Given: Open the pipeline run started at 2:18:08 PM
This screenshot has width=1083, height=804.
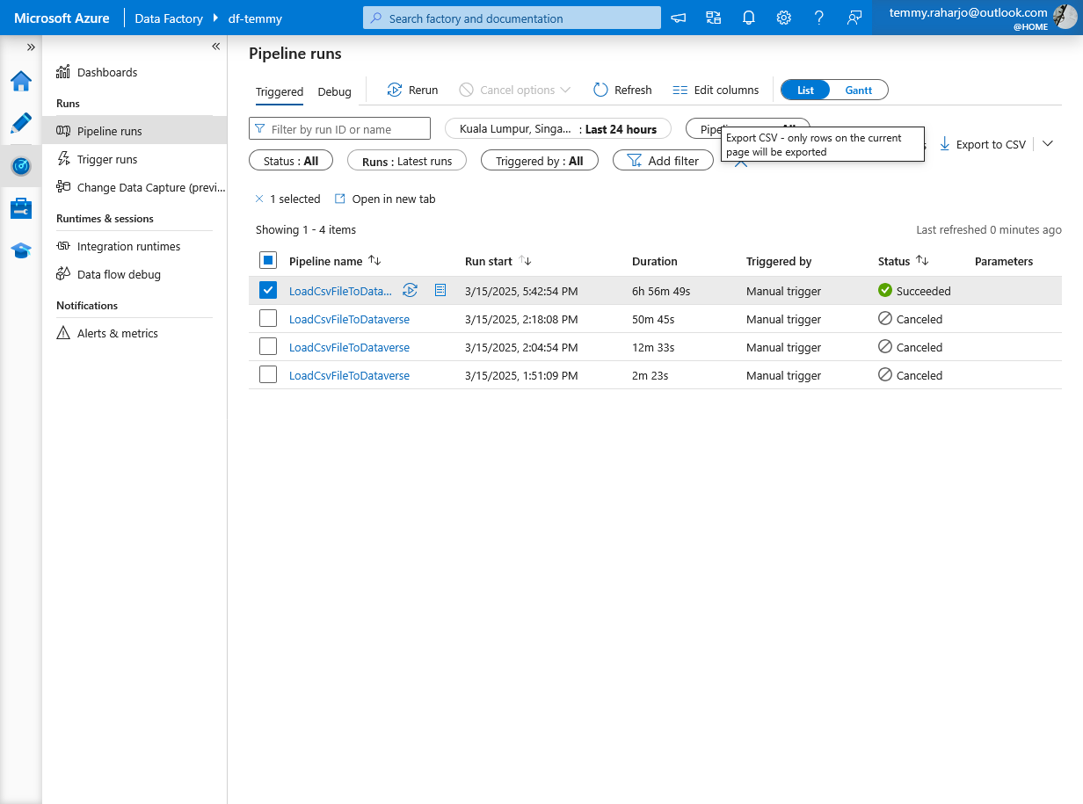Looking at the screenshot, I should coord(349,319).
